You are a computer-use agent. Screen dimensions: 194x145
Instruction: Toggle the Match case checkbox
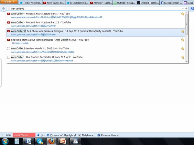pyautogui.click(x=80, y=135)
